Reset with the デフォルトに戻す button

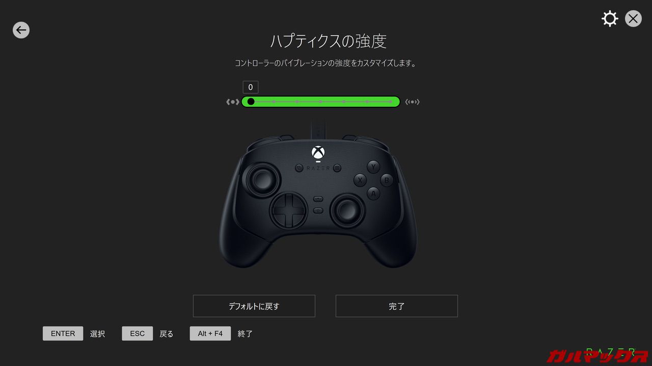point(254,306)
